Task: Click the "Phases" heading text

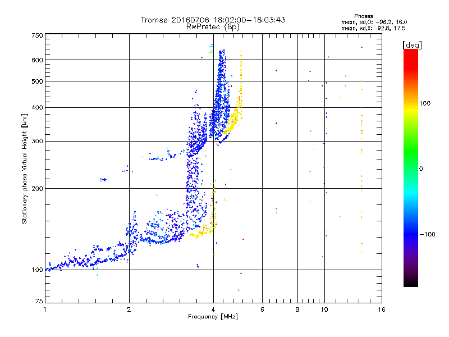Action: pos(363,16)
